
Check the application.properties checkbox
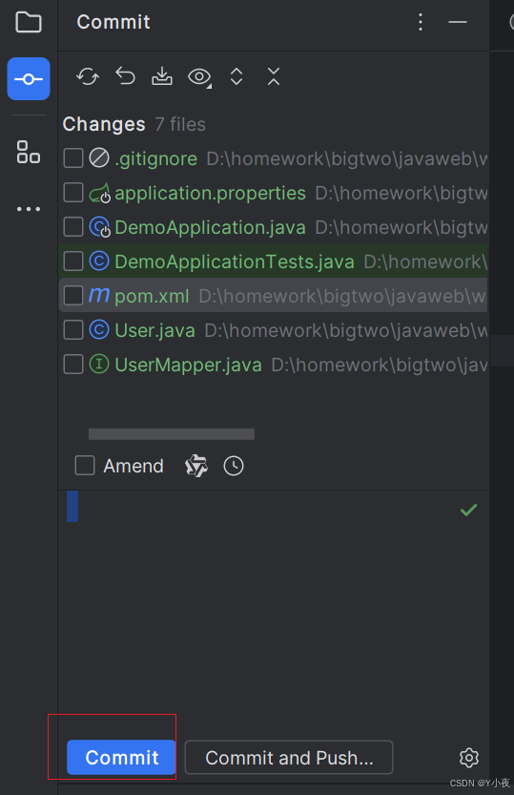pyautogui.click(x=73, y=193)
